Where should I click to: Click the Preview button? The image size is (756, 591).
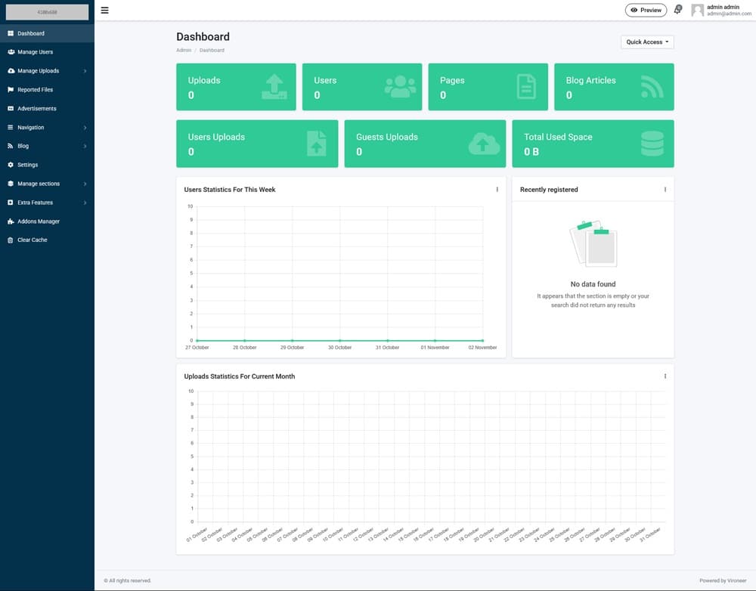(x=646, y=11)
